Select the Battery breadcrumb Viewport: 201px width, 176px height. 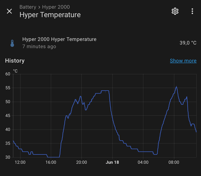(x=28, y=7)
